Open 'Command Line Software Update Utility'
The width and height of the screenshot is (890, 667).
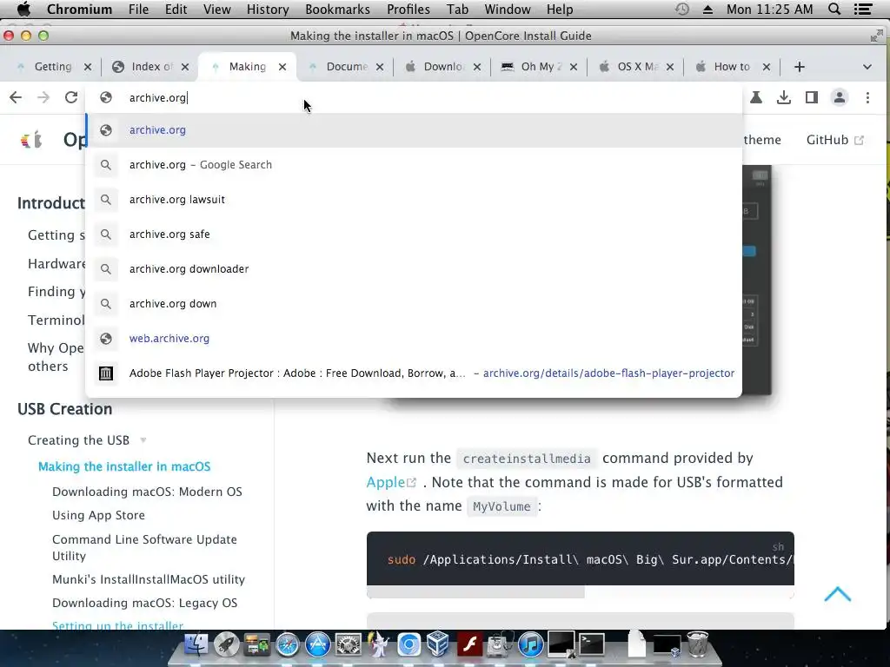pyautogui.click(x=144, y=547)
